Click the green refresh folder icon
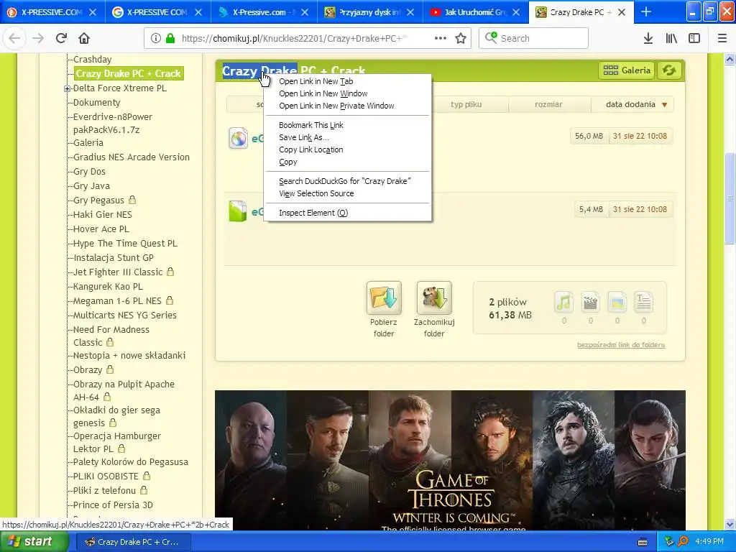736x552 pixels. tap(669, 70)
